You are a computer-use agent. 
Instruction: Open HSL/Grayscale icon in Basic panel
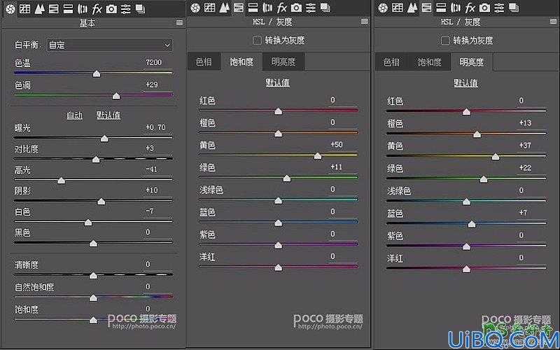pyautogui.click(x=54, y=9)
